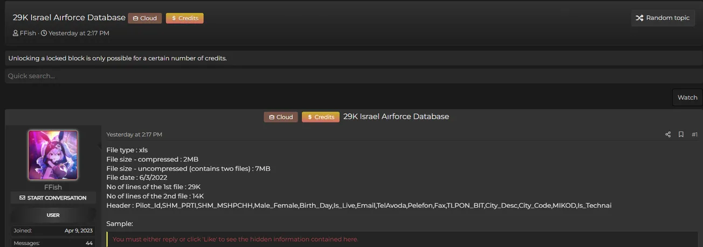
Task: Bookmark the post with bookmark icon
Action: tap(681, 134)
